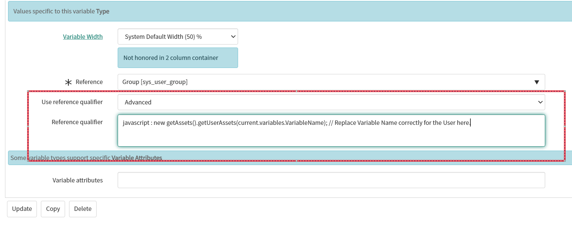Click the 'Use reference qualifier' label
Image resolution: width=572 pixels, height=242 pixels.
coord(72,102)
